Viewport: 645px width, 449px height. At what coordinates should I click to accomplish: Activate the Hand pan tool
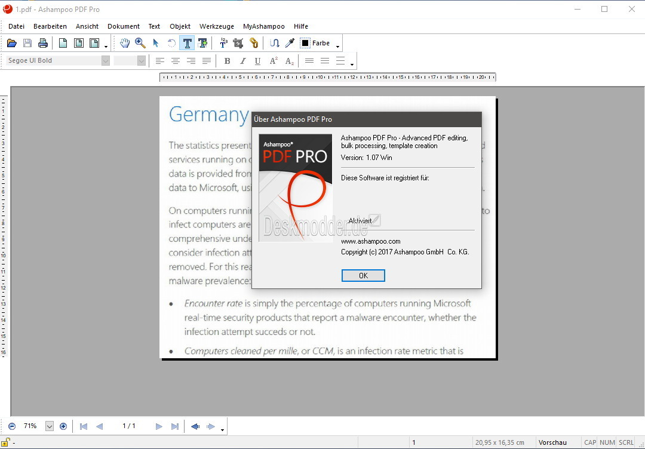125,43
